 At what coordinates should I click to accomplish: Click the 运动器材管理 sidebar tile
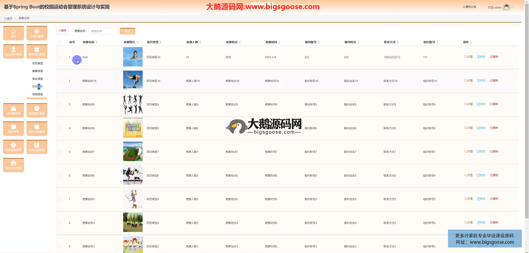point(37,110)
